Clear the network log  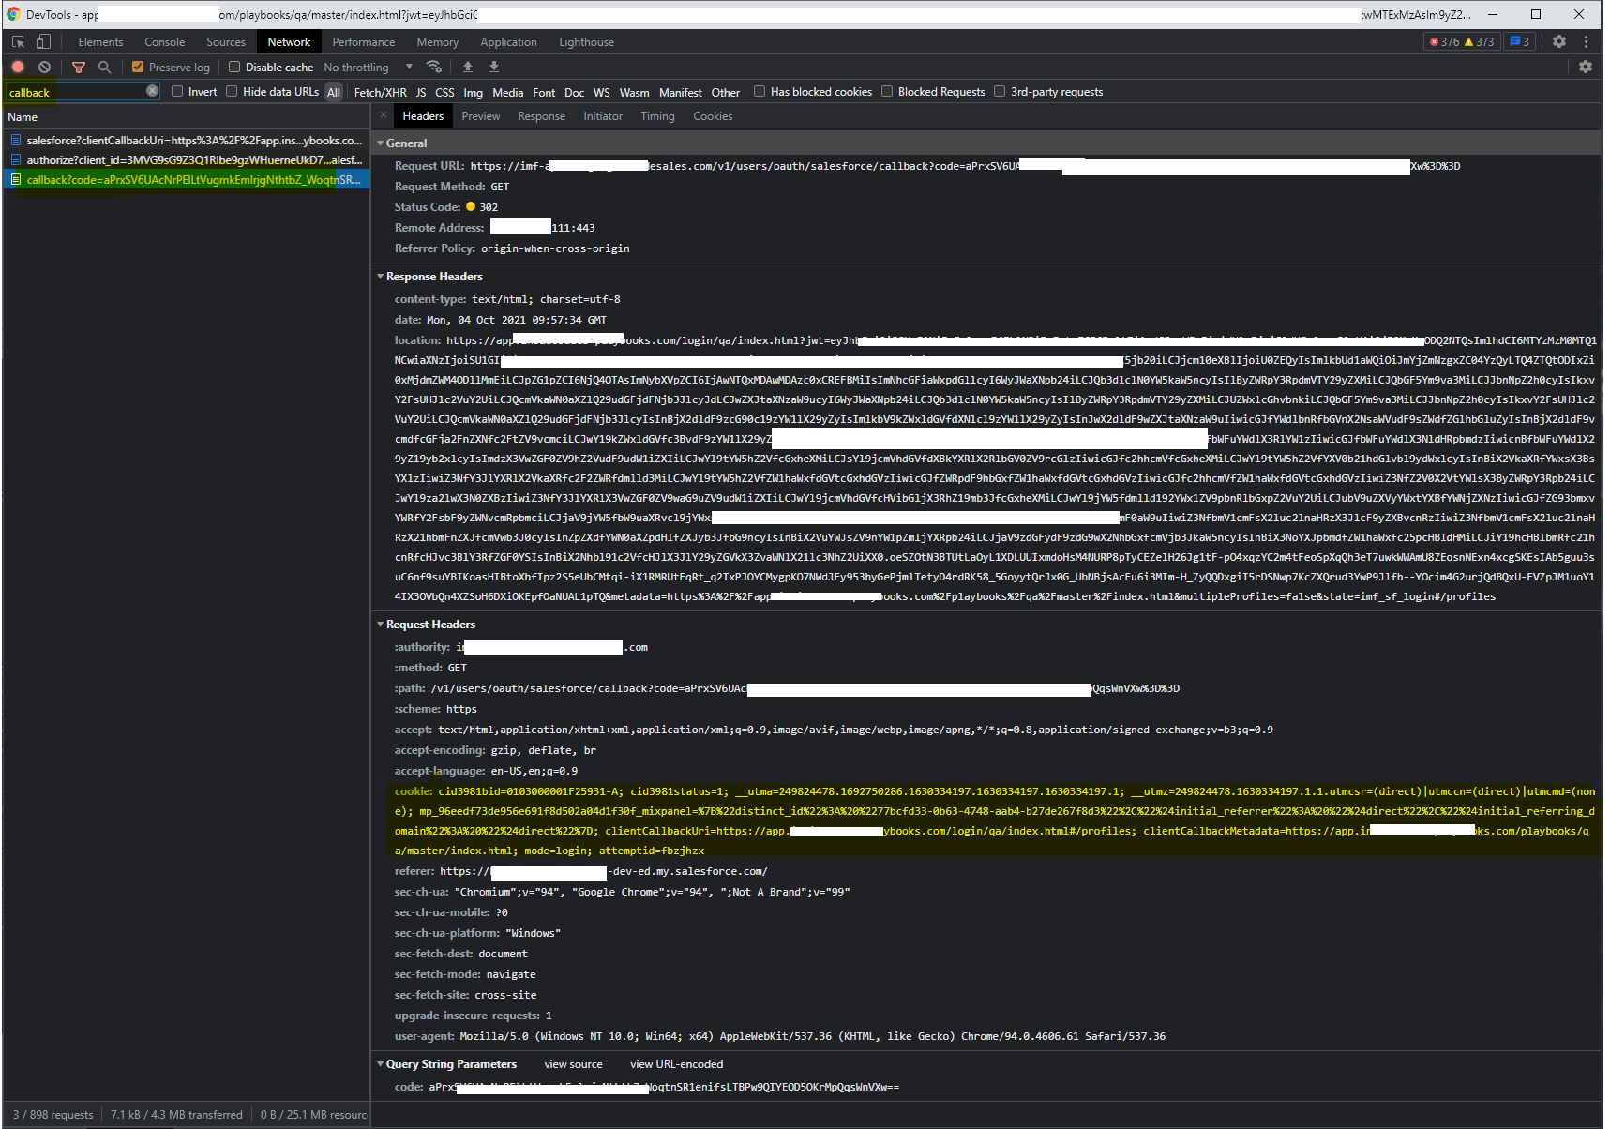point(44,68)
